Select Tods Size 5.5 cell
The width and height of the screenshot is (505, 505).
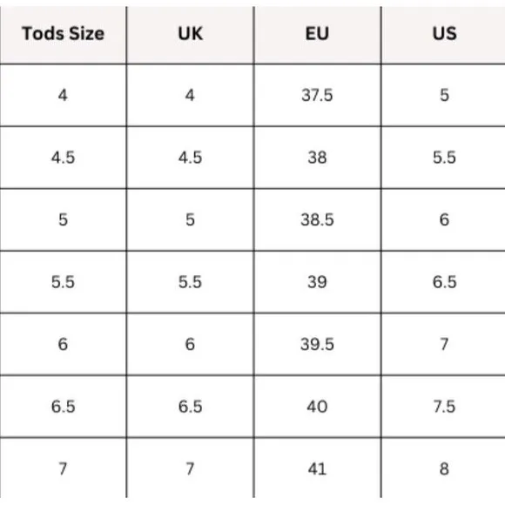click(63, 282)
